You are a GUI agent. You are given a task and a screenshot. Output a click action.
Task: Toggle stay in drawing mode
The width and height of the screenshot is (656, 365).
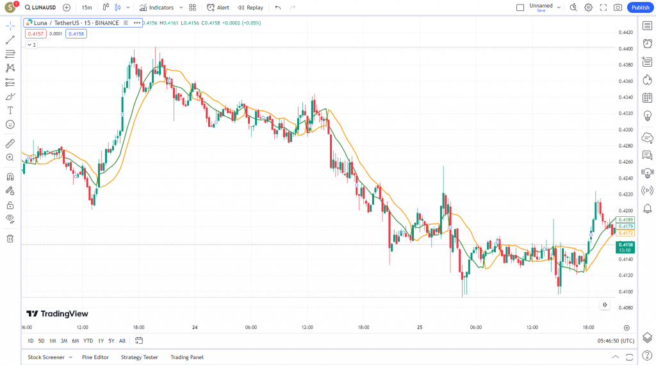(10, 191)
